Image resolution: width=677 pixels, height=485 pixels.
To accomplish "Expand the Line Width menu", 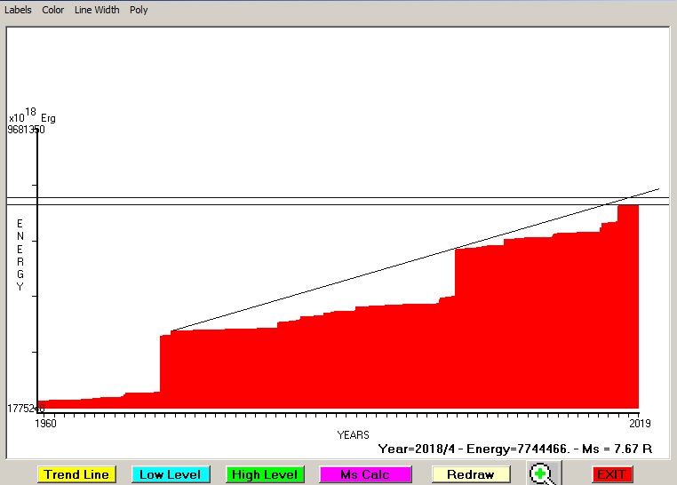I will [x=97, y=10].
